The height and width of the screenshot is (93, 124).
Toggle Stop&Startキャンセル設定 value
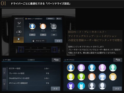47,78
